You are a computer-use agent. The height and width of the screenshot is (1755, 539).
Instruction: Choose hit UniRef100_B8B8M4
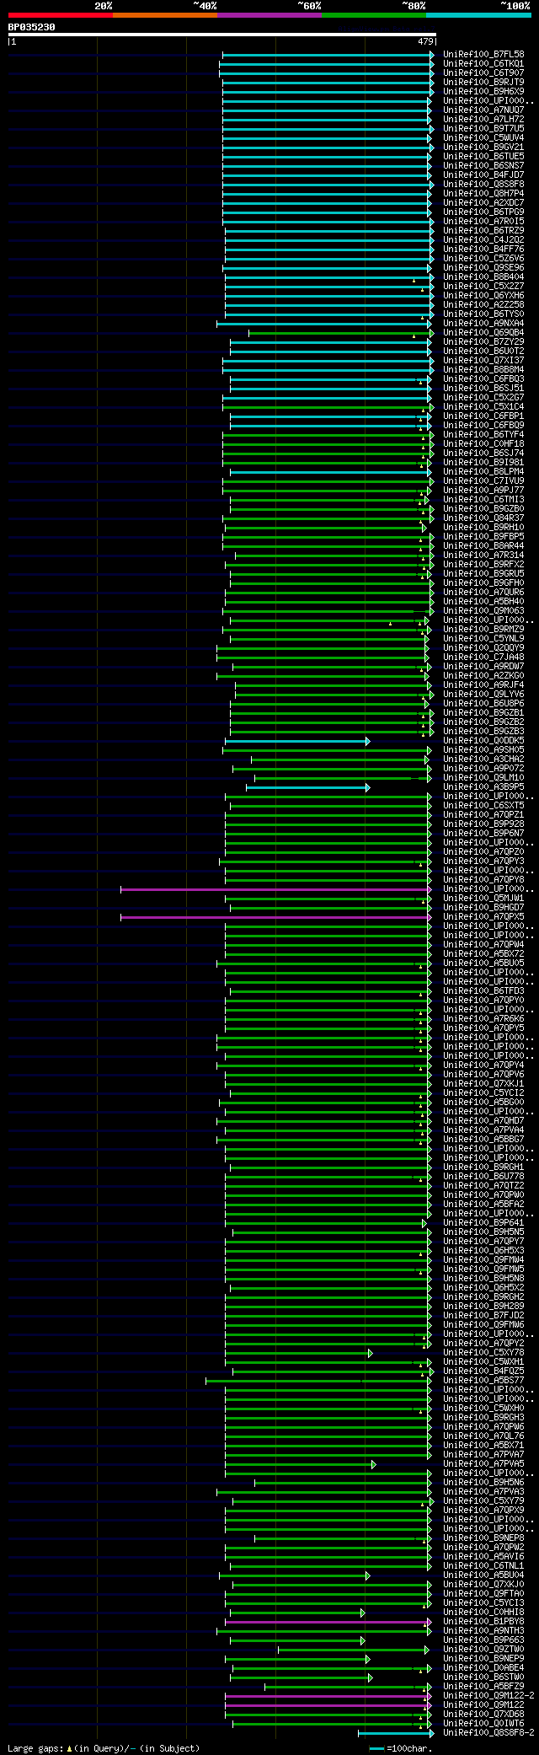[483, 370]
